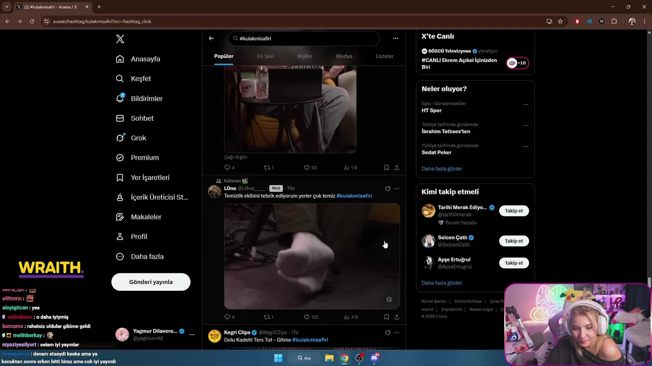The image size is (652, 366).
Task: Open Makaleler in sidebar
Action: [139, 217]
